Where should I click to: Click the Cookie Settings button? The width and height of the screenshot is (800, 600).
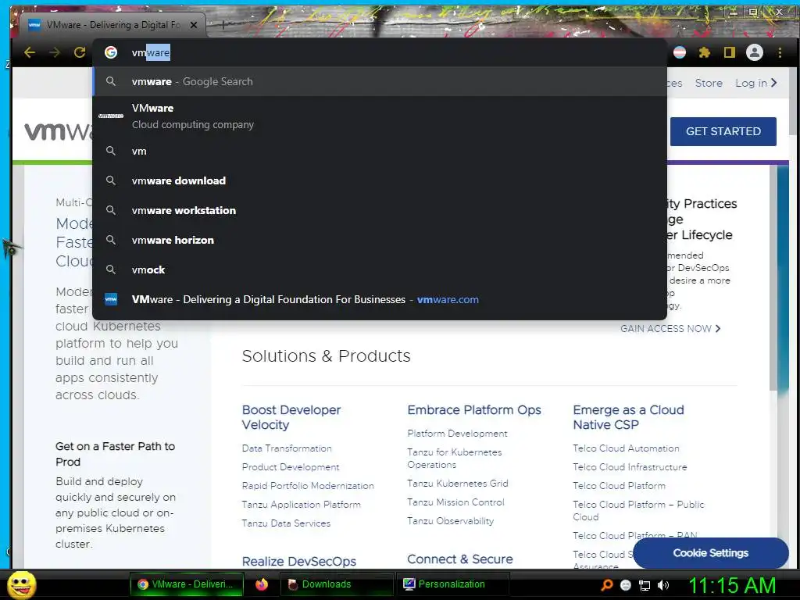pyautogui.click(x=710, y=553)
